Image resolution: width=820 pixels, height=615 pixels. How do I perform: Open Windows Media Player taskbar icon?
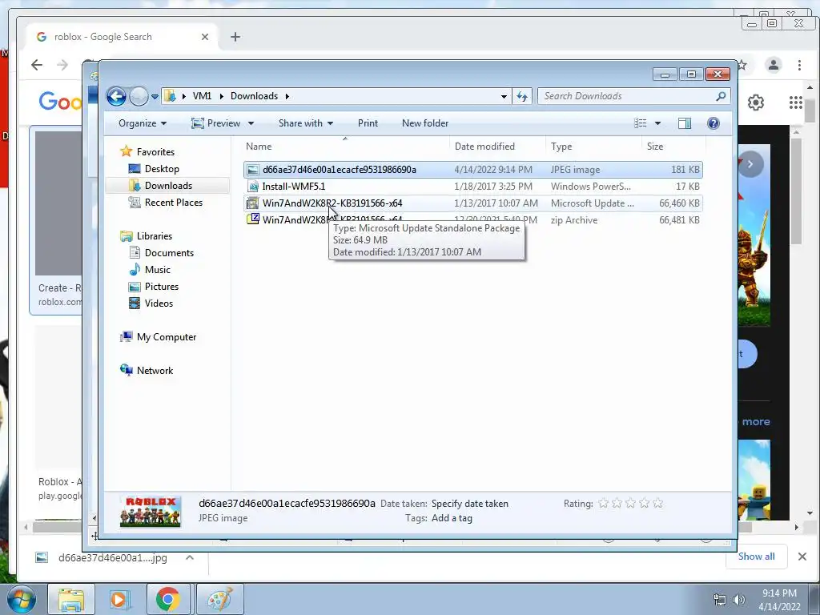coord(119,599)
